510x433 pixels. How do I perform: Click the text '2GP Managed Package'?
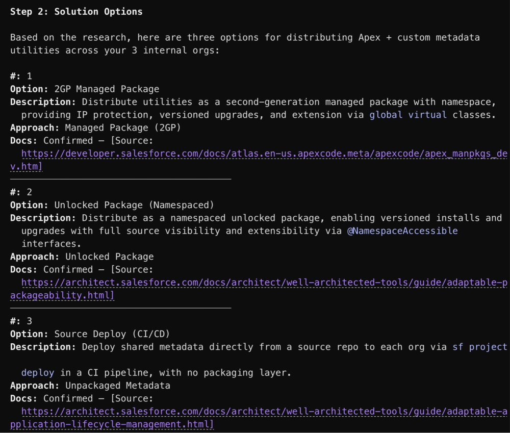point(107,89)
